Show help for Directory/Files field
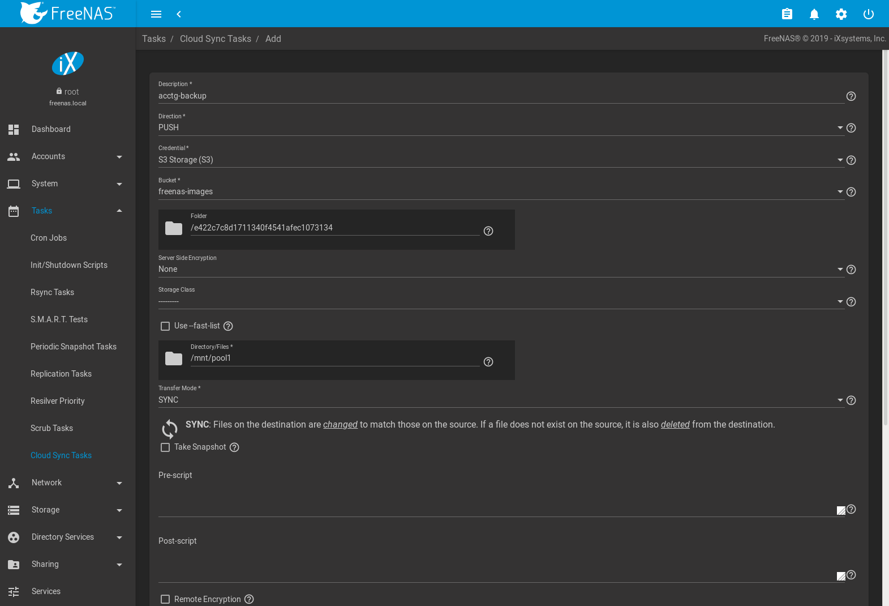The image size is (889, 606). tap(488, 362)
